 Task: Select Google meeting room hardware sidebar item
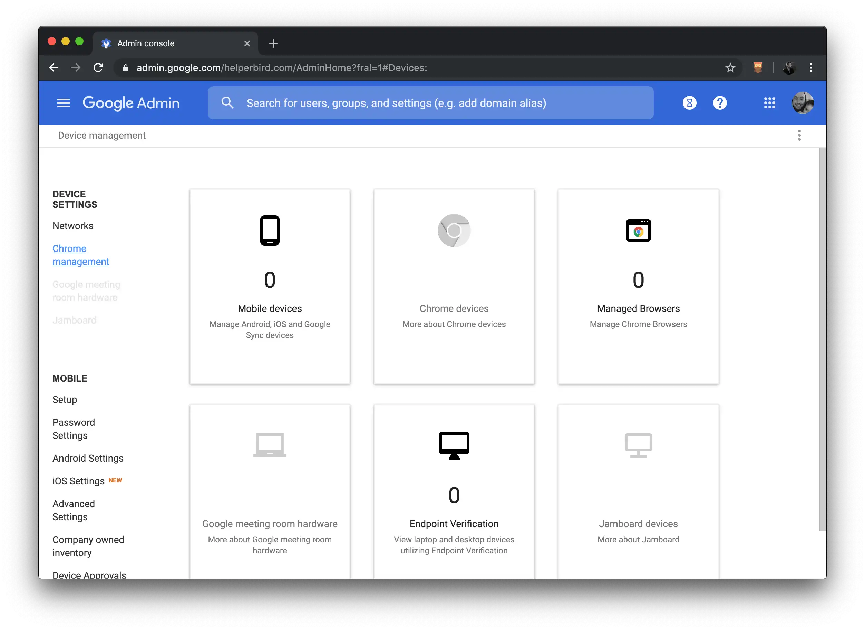(86, 291)
